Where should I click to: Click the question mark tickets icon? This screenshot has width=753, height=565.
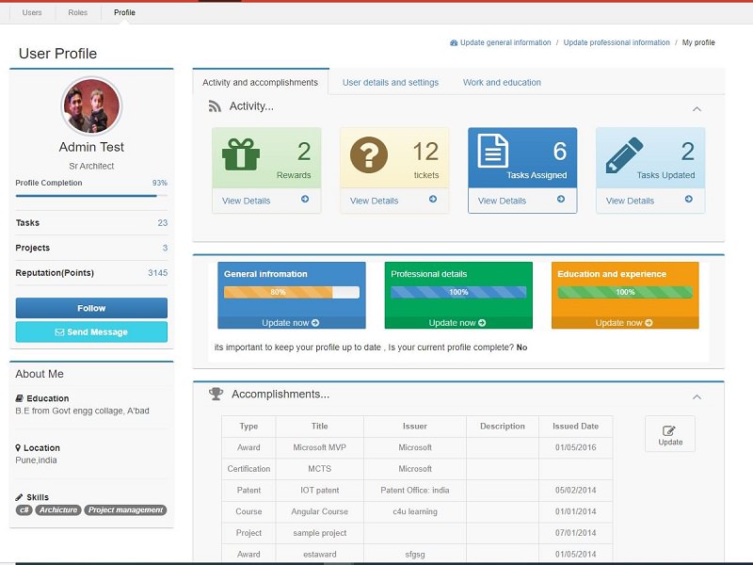click(x=369, y=153)
